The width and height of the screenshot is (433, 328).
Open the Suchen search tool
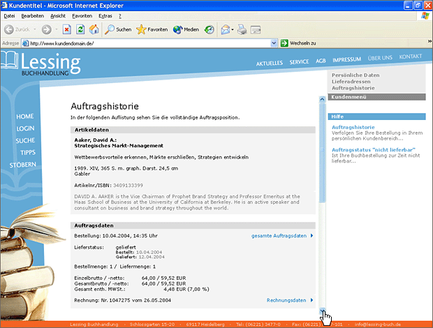tap(118, 29)
